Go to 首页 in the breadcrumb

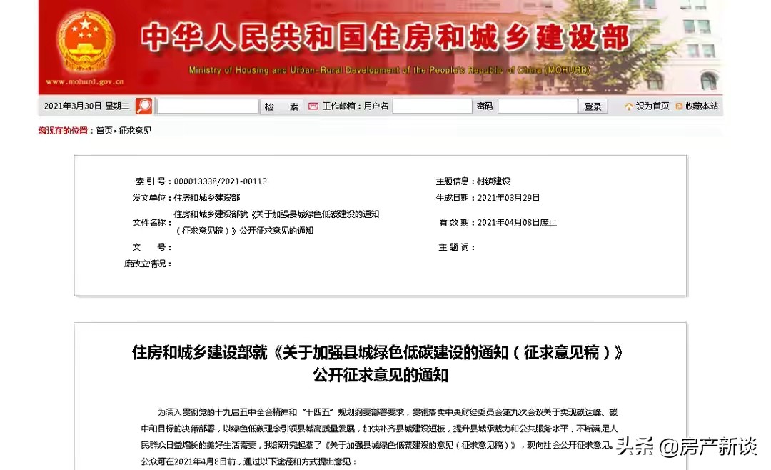[104, 131]
